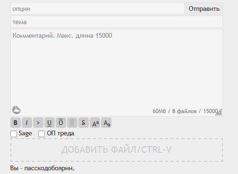Apply italic formatting with I button
This screenshot has height=174, width=238.
pyautogui.click(x=27, y=123)
